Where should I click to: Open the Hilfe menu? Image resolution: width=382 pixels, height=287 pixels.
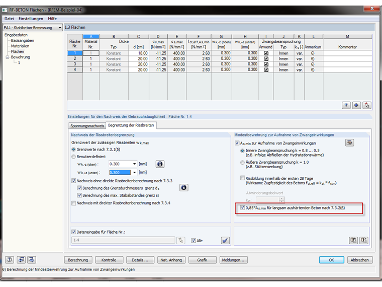pos(52,19)
